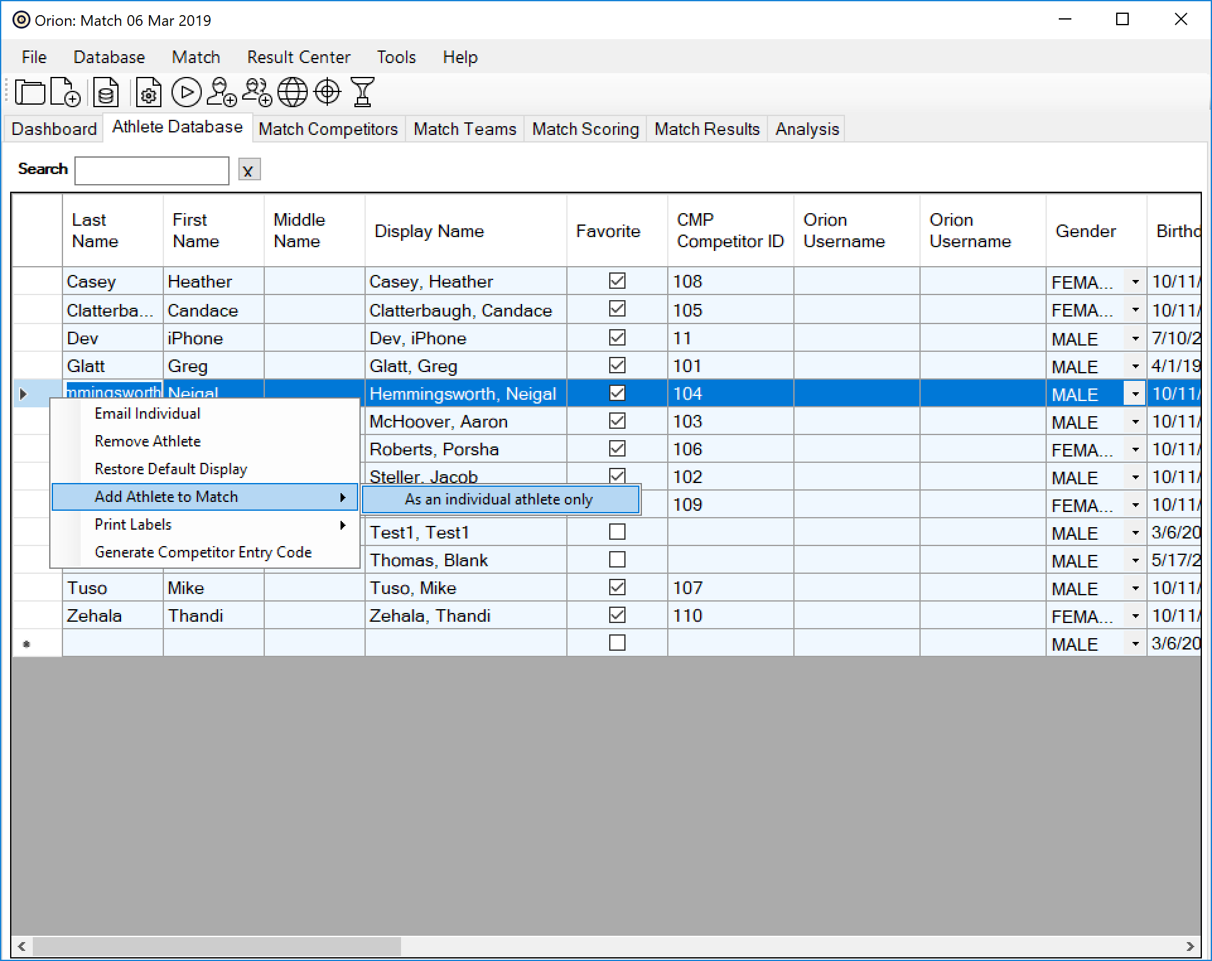Image resolution: width=1212 pixels, height=961 pixels.
Task: Expand Gender dropdown in Zehala, Thandi row
Action: click(x=1135, y=616)
